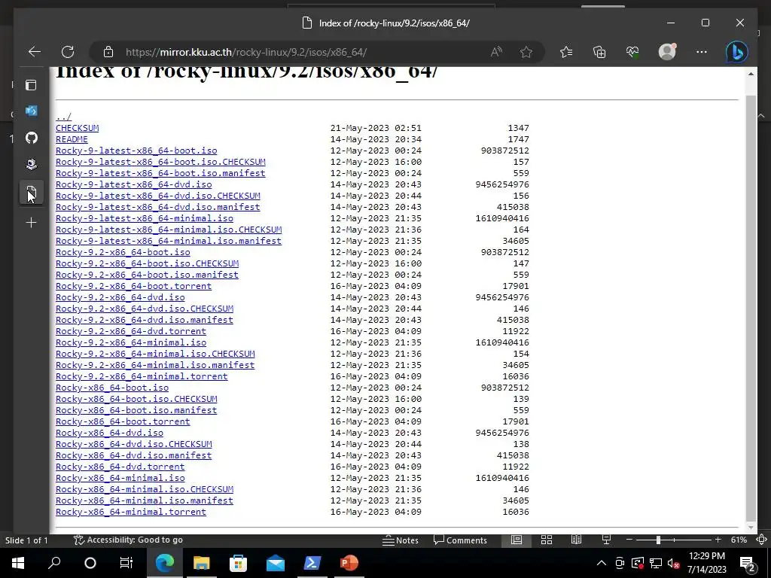The height and width of the screenshot is (578, 771).
Task: Open the parent directory ../ link
Action: (63, 117)
